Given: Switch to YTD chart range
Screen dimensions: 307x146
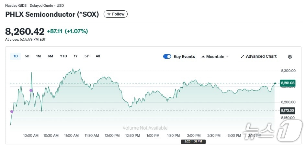Looking at the screenshot, I should (x=63, y=56).
